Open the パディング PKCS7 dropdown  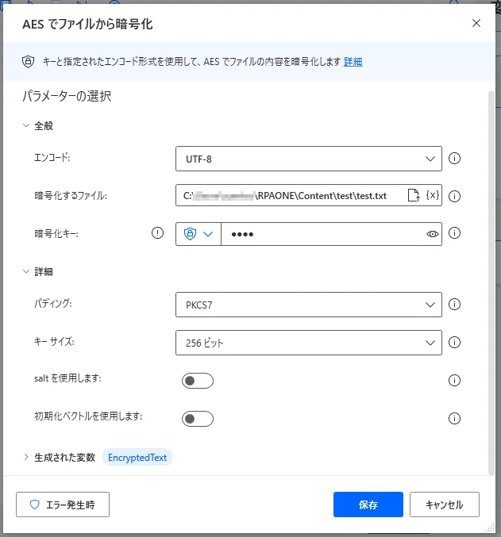[309, 305]
